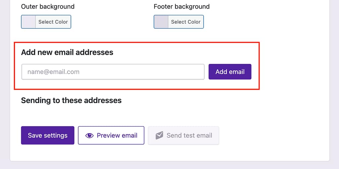339x169 pixels.
Task: Click the Add new email addresses heading
Action: click(67, 52)
